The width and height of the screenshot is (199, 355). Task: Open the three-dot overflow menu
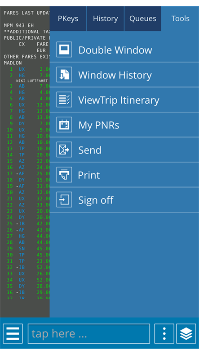tap(164, 333)
